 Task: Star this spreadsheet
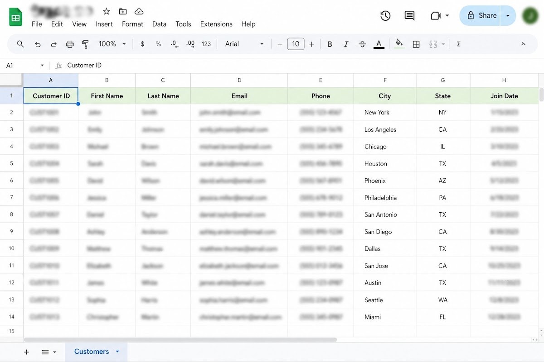[107, 11]
